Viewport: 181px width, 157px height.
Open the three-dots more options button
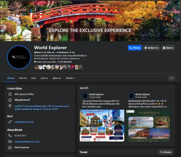(x=172, y=78)
